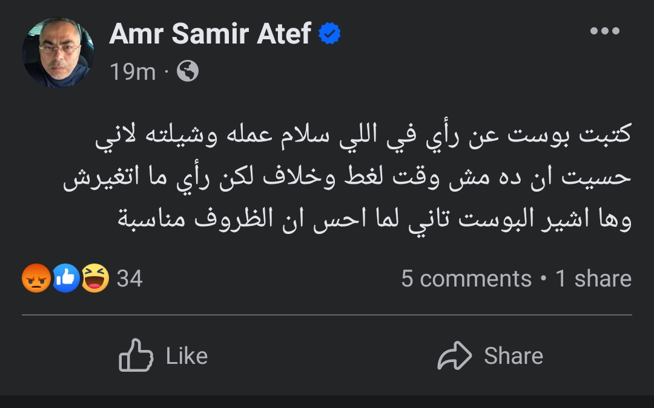
Task: Open the three-dot post options menu
Action: pyautogui.click(x=604, y=31)
